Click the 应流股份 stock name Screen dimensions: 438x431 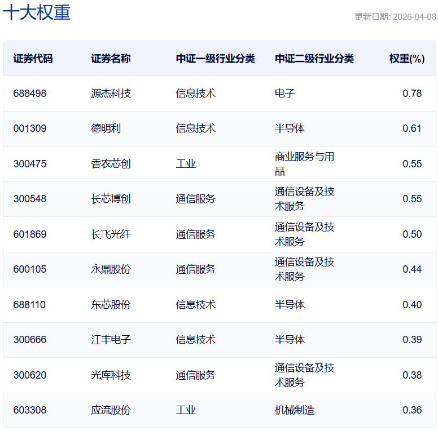111,410
